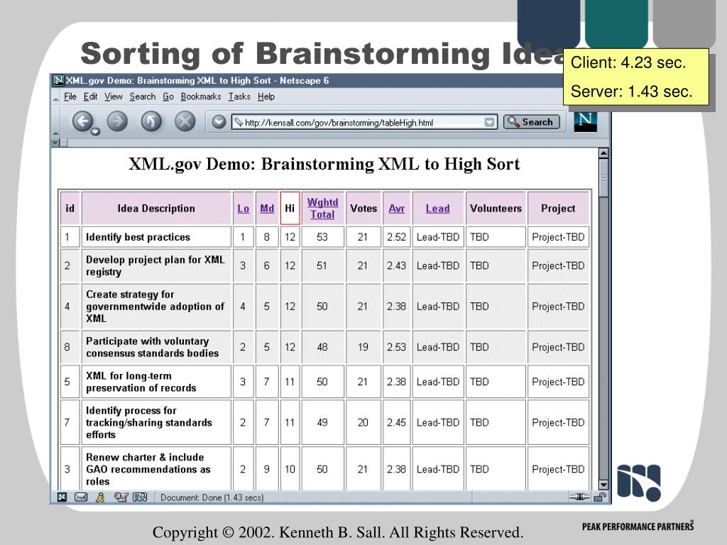Click the 'Project' column header
This screenshot has height=545, width=727.
click(x=558, y=208)
